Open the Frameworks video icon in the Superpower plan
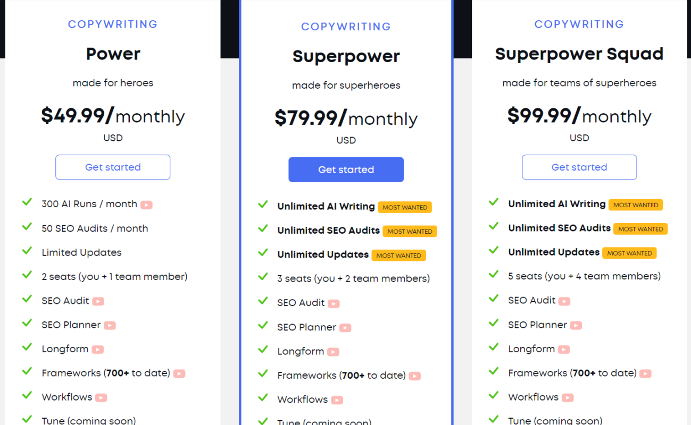This screenshot has width=691, height=425. 414,376
